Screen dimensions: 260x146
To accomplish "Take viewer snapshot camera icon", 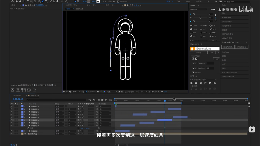I will [98, 91].
